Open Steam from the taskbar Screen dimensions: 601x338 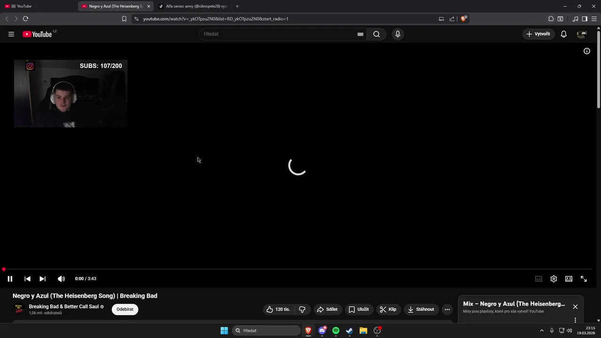349,330
